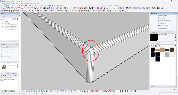Click the tag details arrow icon
The height and width of the screenshot is (95, 178).
pos(17,19)
